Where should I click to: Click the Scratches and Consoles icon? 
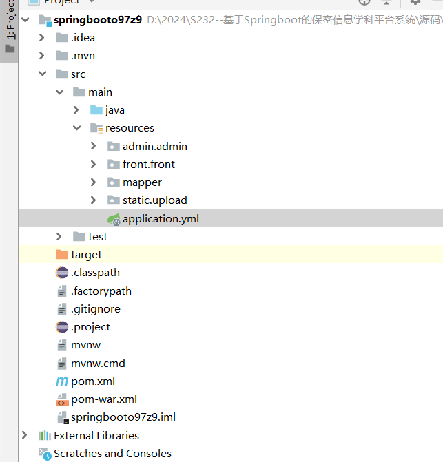[x=45, y=454]
